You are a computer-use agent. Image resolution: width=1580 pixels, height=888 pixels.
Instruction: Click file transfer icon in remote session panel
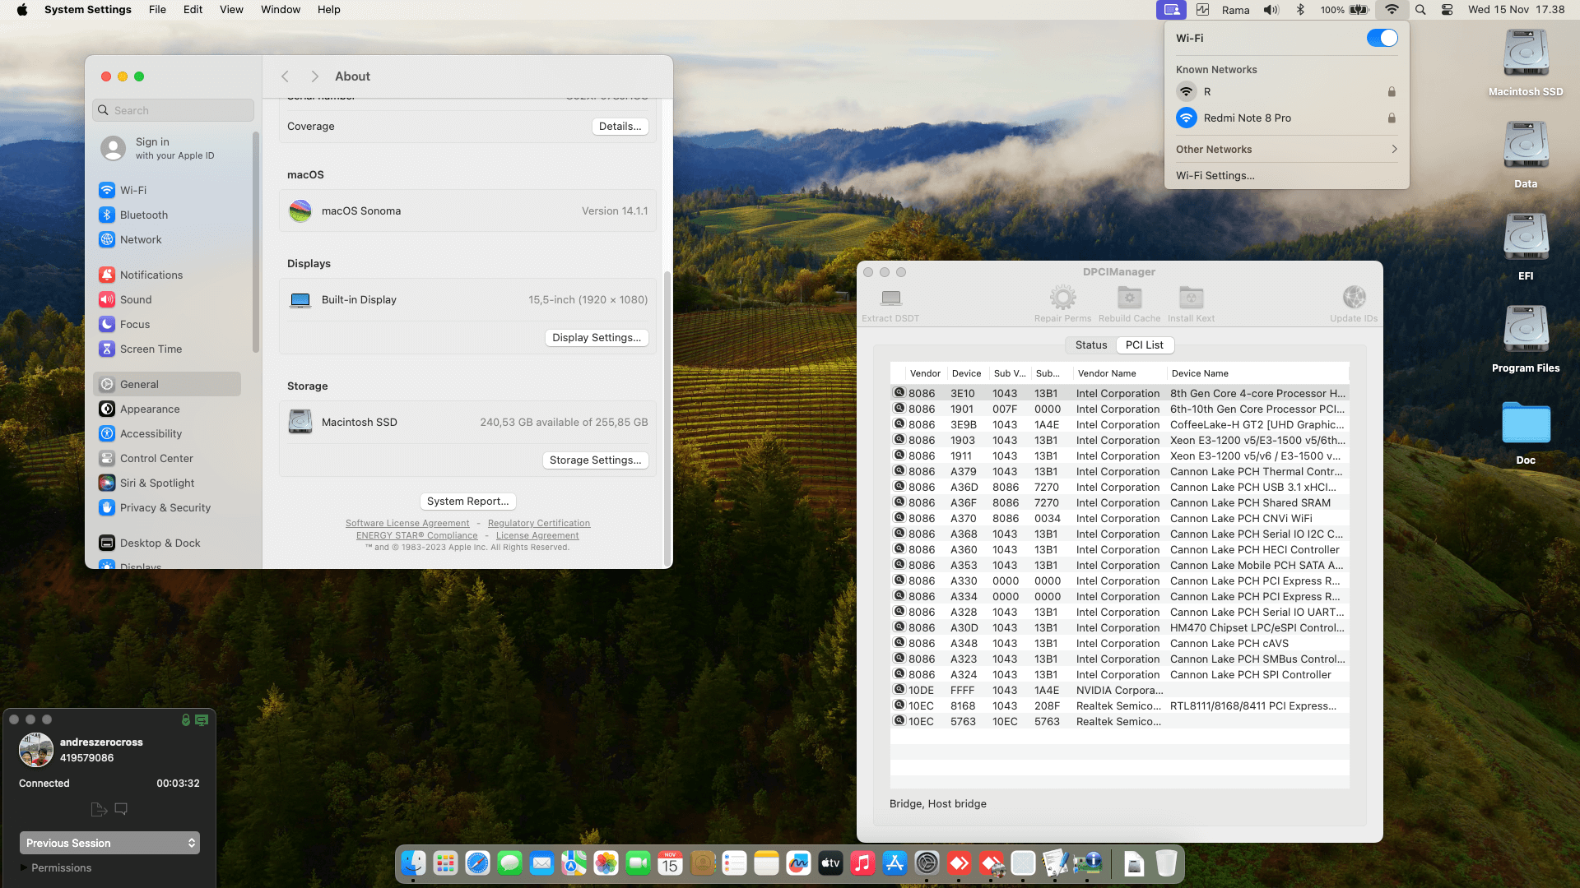pyautogui.click(x=99, y=809)
